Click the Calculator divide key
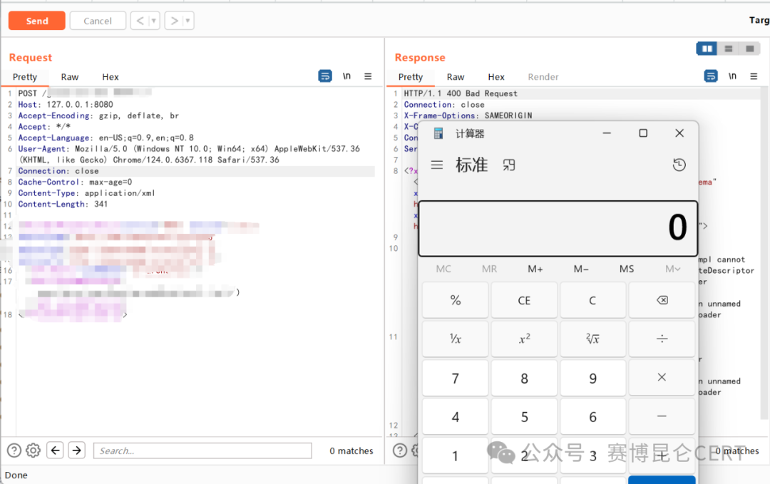770x484 pixels. (662, 339)
